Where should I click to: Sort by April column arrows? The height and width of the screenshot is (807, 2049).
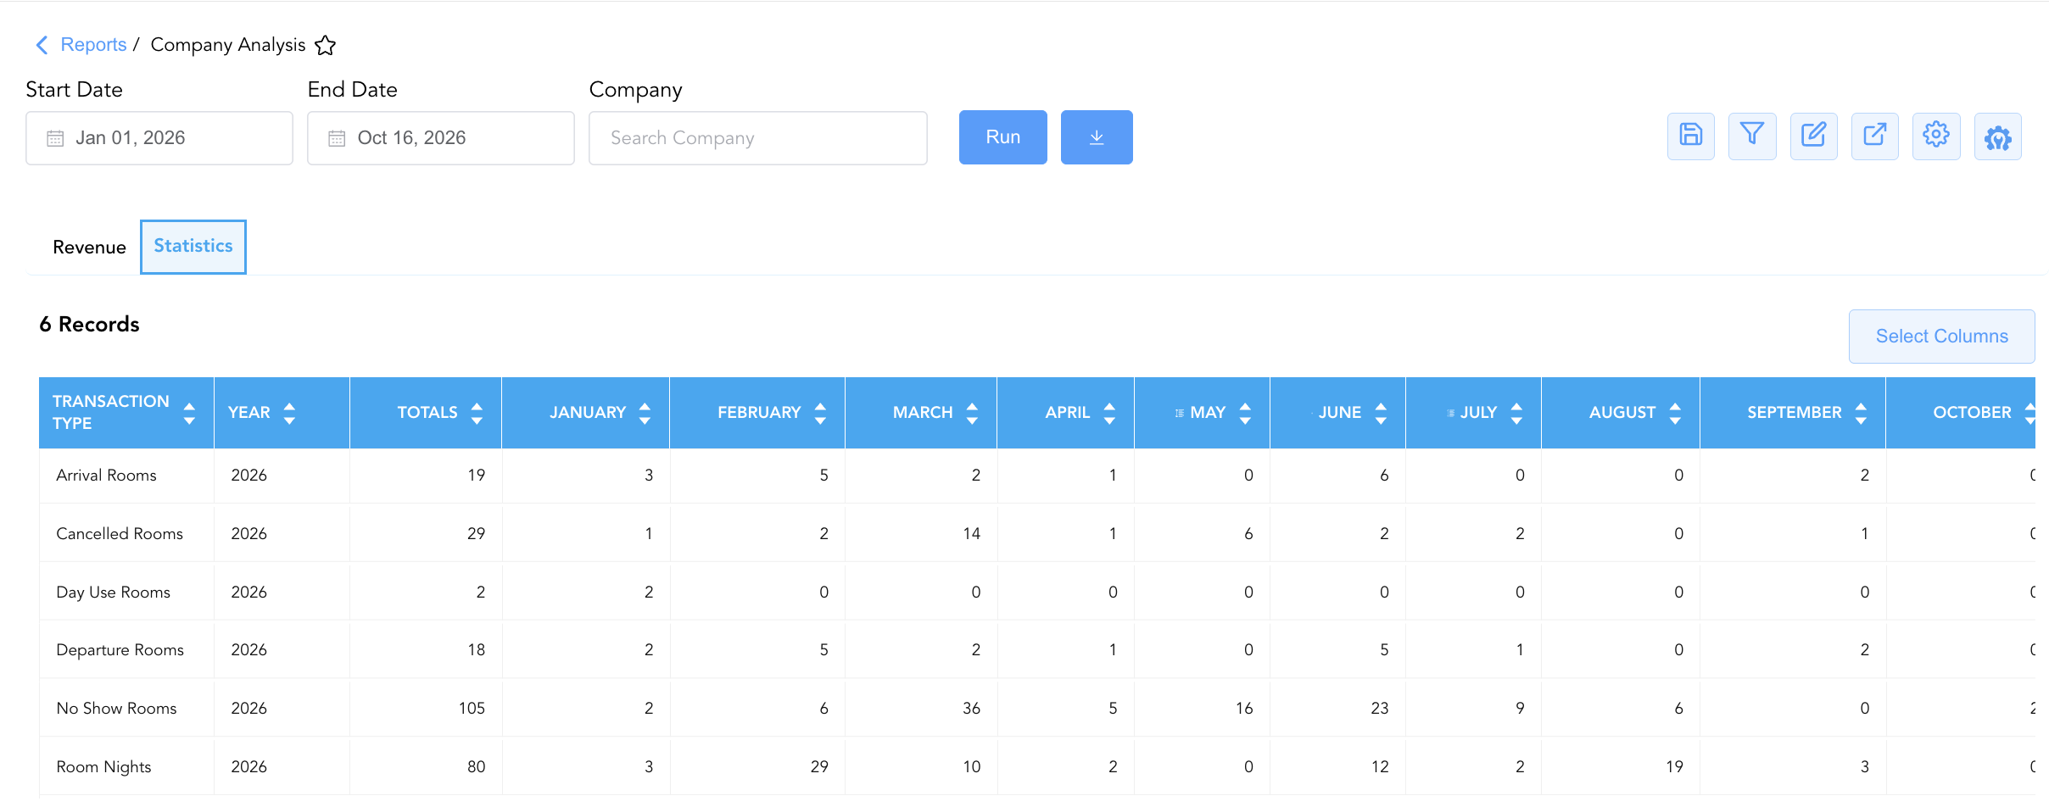pos(1109,413)
